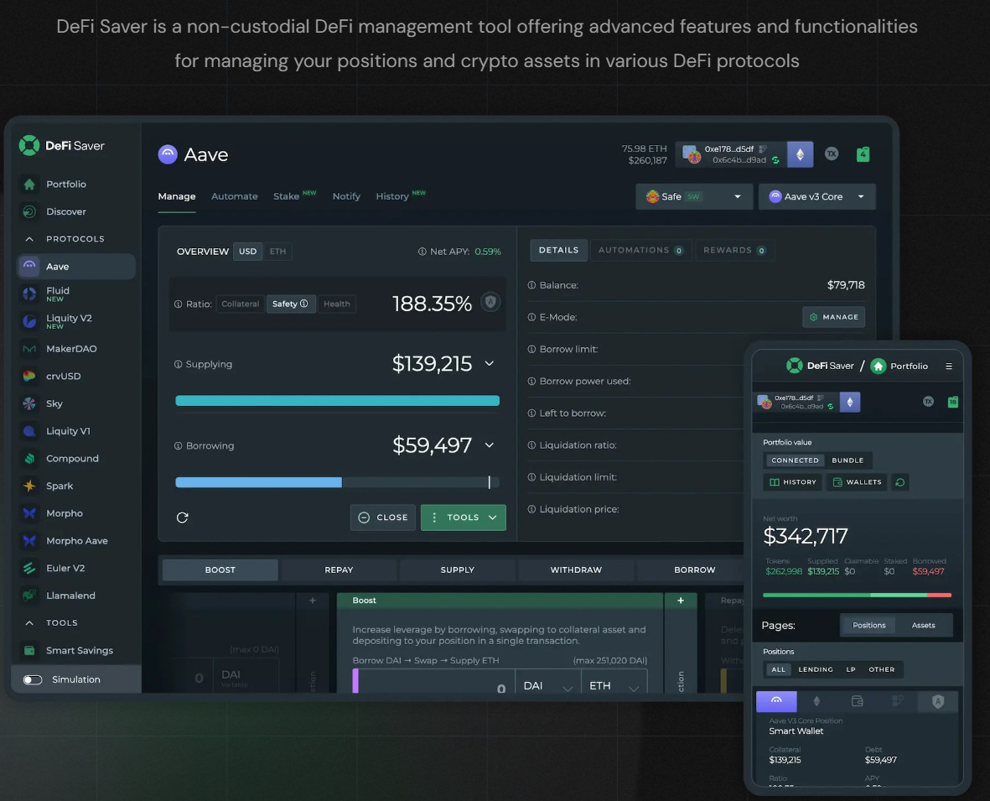Open the hamburger menu in mobile view
Viewport: 990px width, 801px height.
(948, 366)
